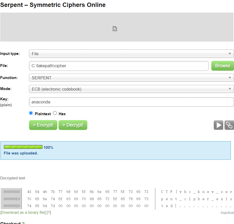
Task: Click the chain link permalink icon
Action: tap(229, 125)
